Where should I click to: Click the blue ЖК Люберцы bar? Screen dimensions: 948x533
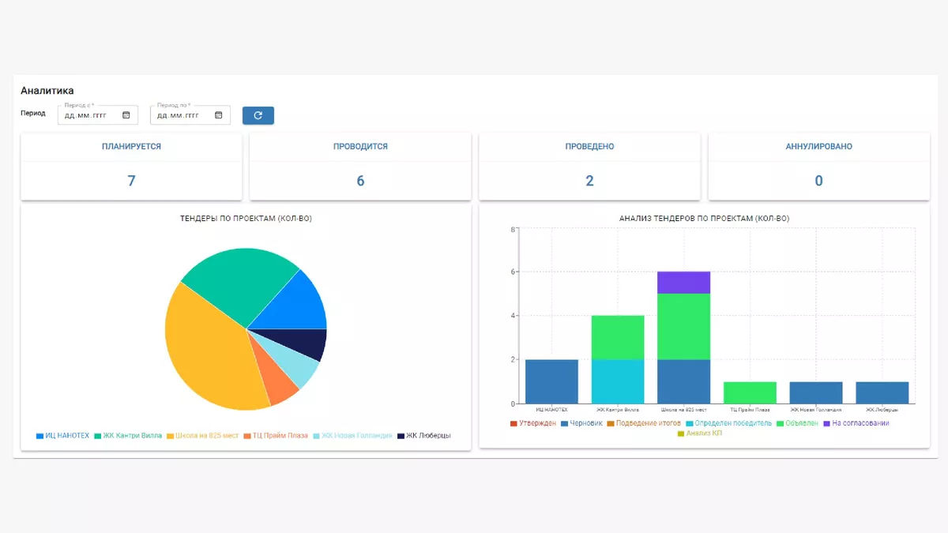(882, 392)
